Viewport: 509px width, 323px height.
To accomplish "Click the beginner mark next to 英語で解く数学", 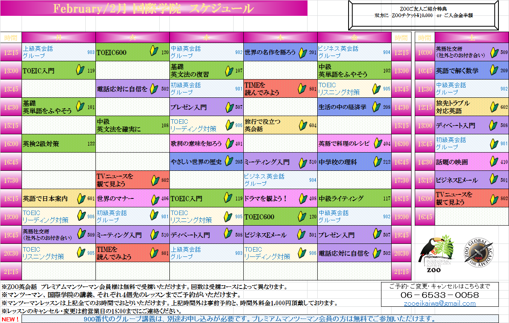I will click(494, 71).
